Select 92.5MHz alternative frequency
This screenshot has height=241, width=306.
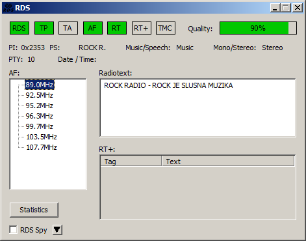[x=40, y=95]
